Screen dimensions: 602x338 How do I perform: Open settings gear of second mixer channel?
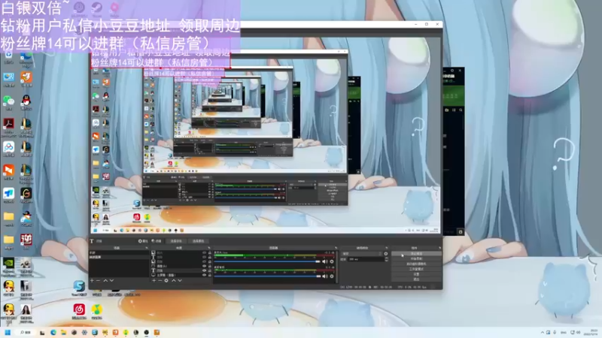click(x=332, y=276)
